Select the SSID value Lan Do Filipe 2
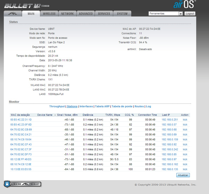This screenshot has height=194, width=209. 56,42
